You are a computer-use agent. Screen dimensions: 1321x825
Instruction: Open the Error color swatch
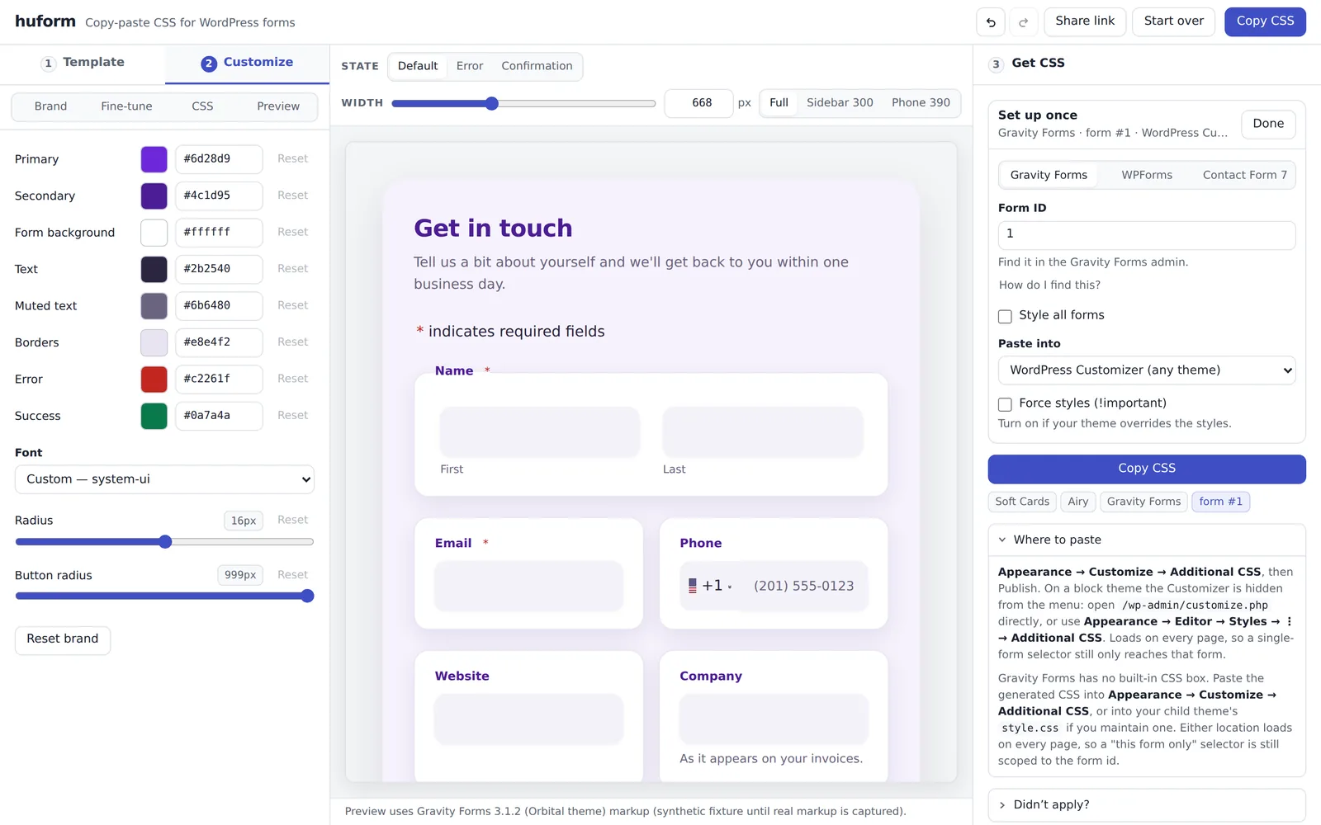[x=154, y=379]
